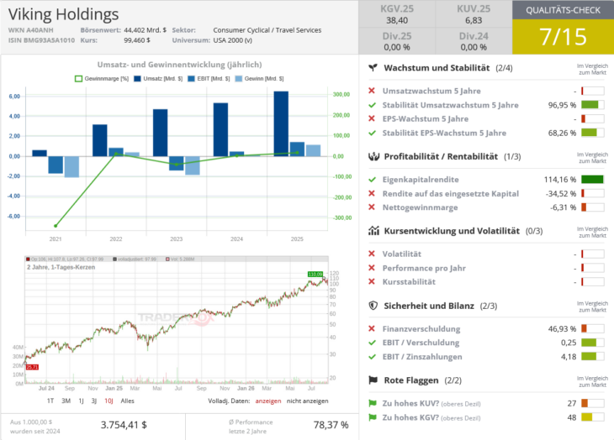The image size is (614, 440).
Task: Toggle Gewinnmarge [%] legend series
Action: point(102,79)
